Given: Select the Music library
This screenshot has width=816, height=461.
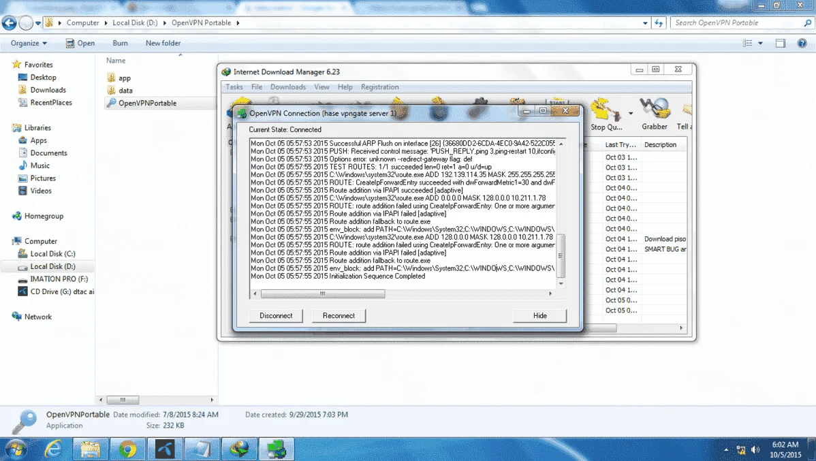Looking at the screenshot, I should (40, 165).
